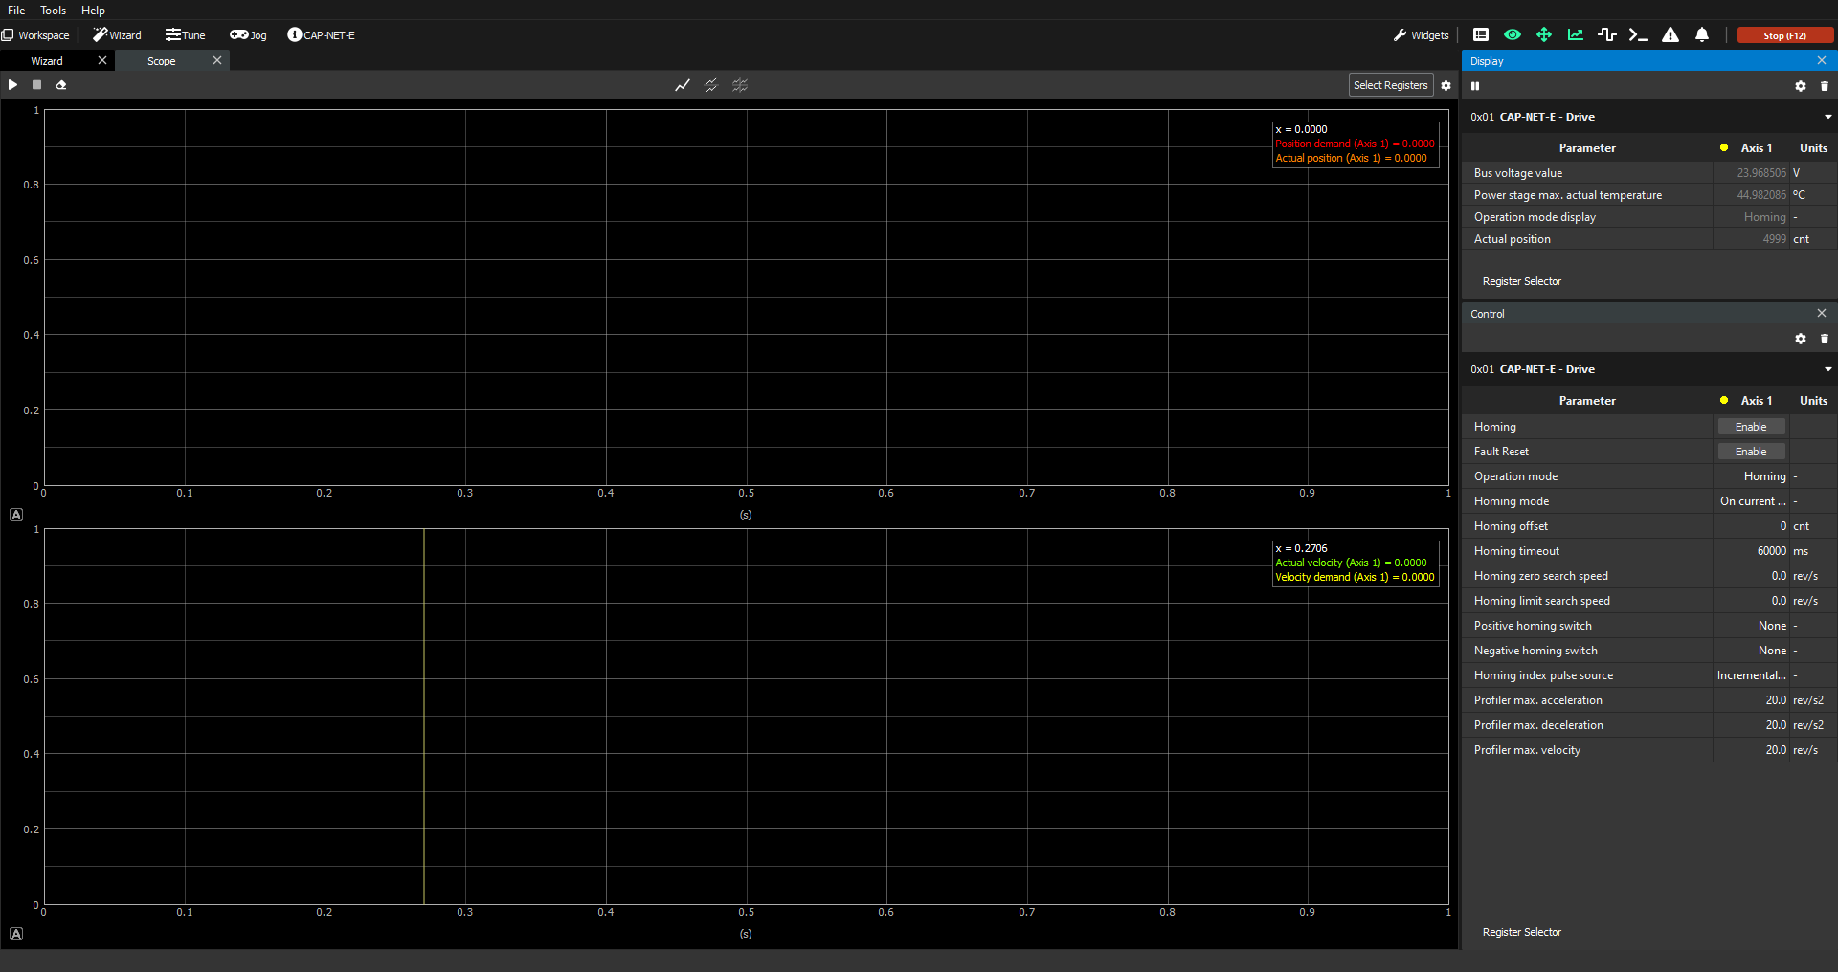Pause the Display panel updates
Image resolution: width=1838 pixels, height=972 pixels.
[1475, 86]
